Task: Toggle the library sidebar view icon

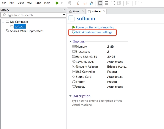Action: [100, 3]
